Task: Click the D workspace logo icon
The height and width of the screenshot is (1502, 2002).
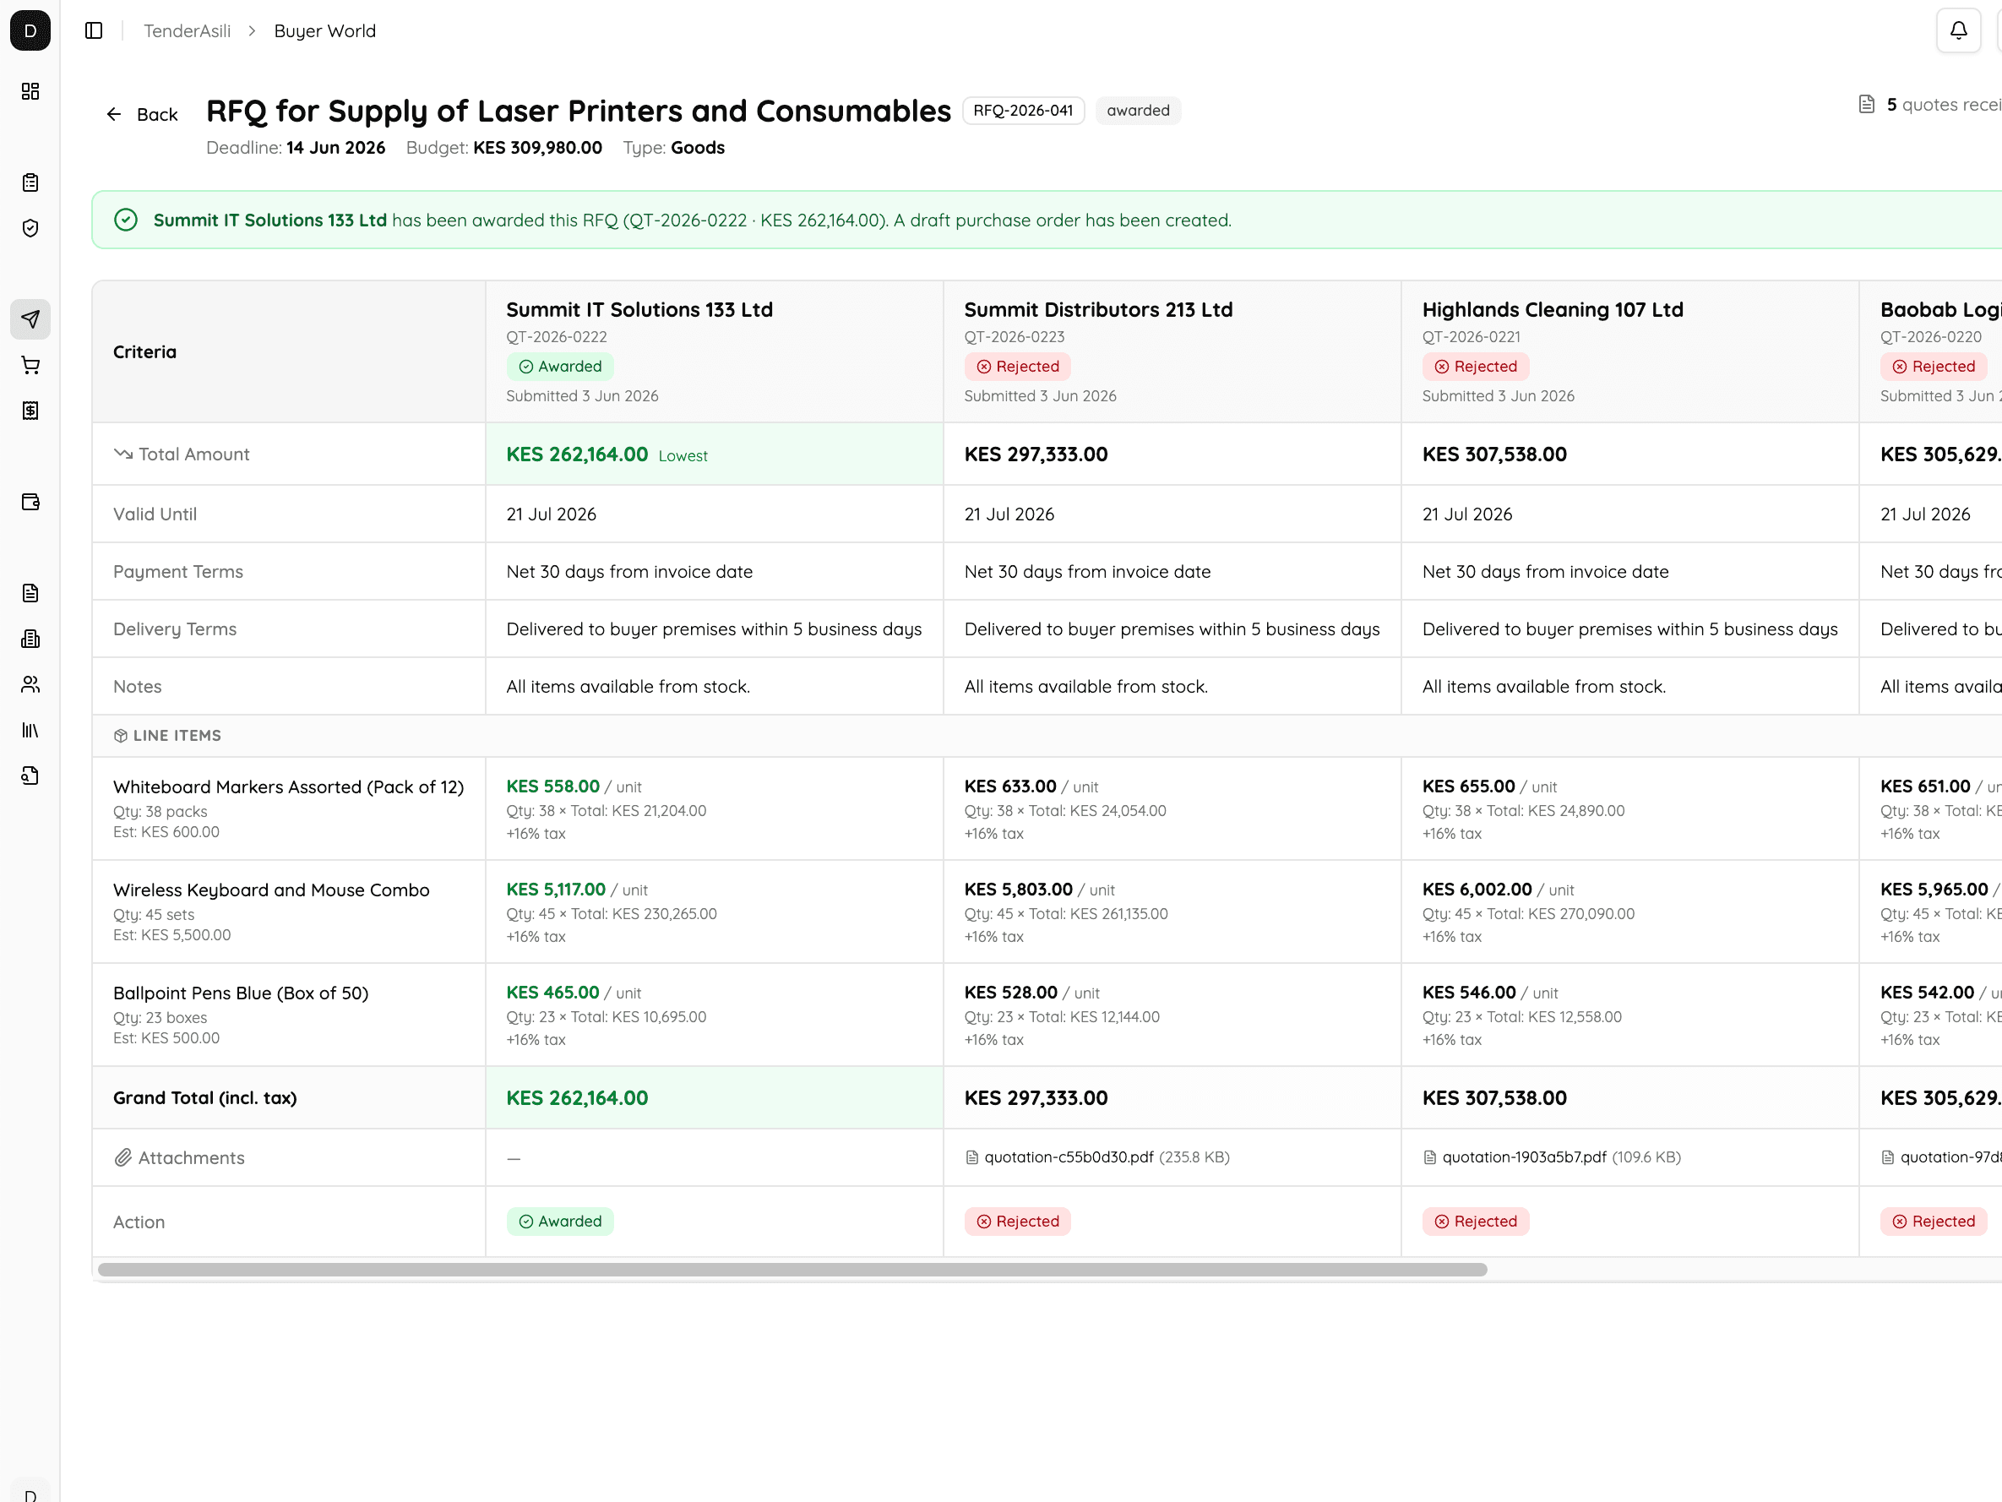Action: [x=30, y=30]
